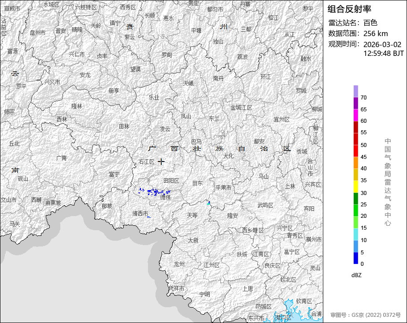Click the 256 km data range value

coord(376,33)
